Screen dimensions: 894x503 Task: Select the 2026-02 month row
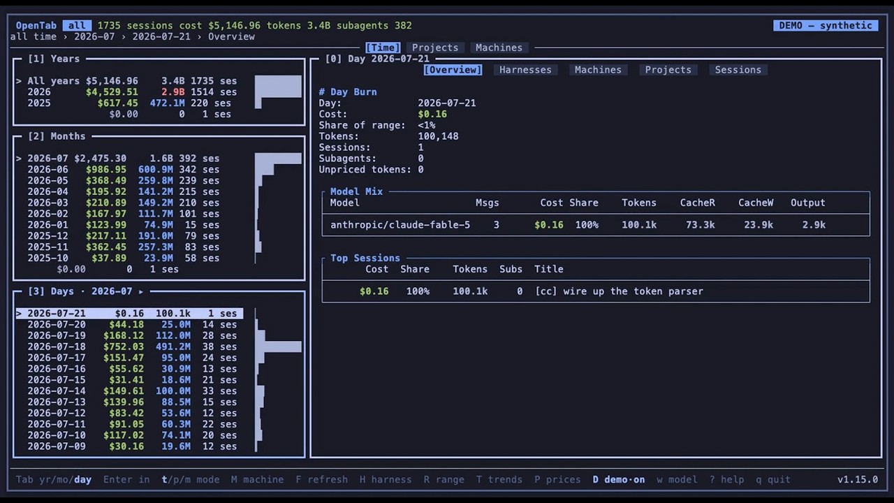pos(129,214)
